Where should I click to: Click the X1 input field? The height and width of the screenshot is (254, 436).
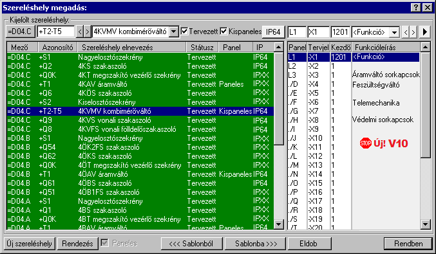[318, 32]
